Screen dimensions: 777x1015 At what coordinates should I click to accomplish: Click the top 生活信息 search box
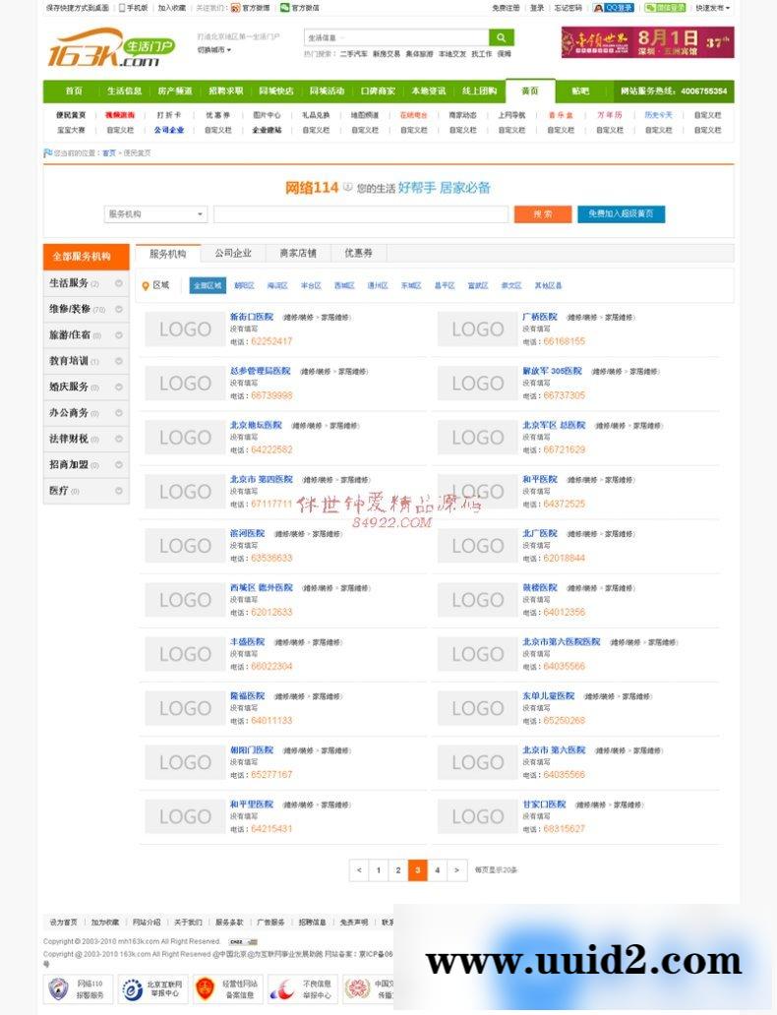pyautogui.click(x=396, y=37)
